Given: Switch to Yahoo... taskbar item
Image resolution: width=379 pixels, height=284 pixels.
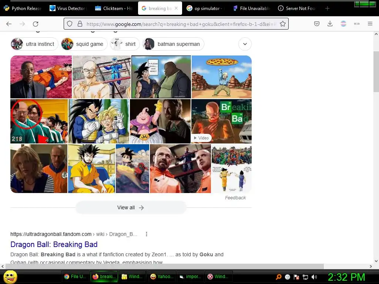Looking at the screenshot, I should point(161,277).
